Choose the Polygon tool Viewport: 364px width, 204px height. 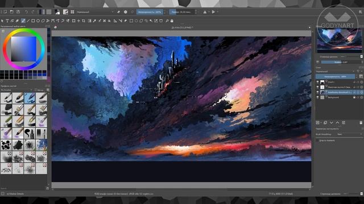pos(43,21)
